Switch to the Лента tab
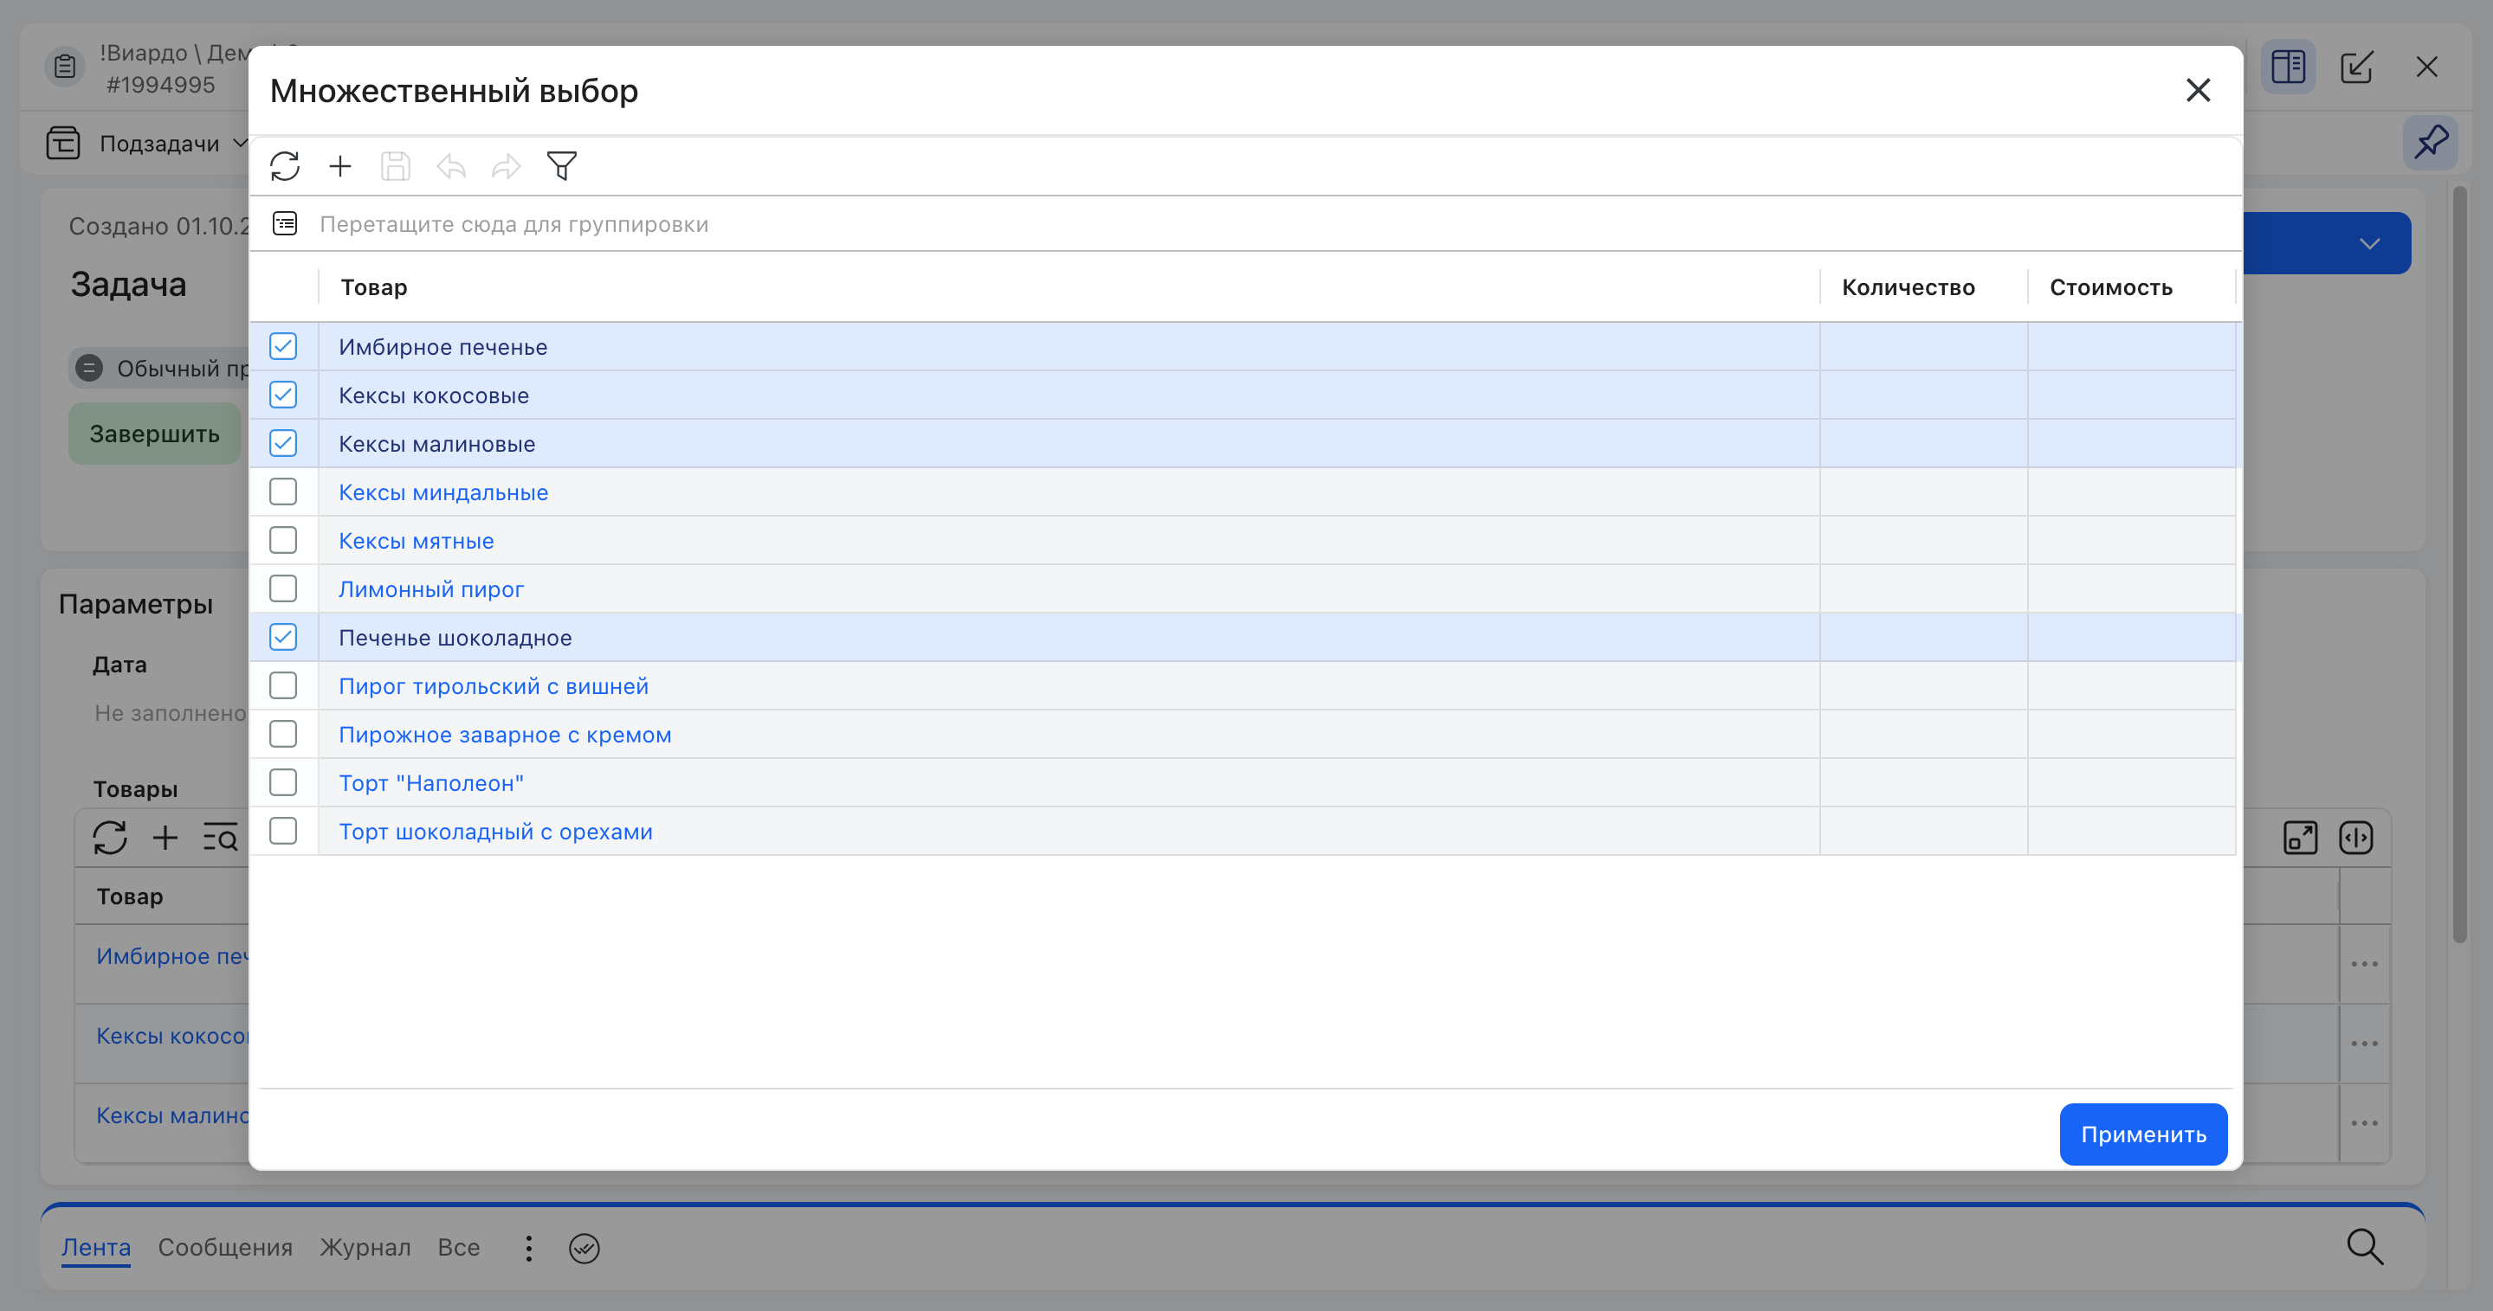2493x1311 pixels. [x=96, y=1247]
